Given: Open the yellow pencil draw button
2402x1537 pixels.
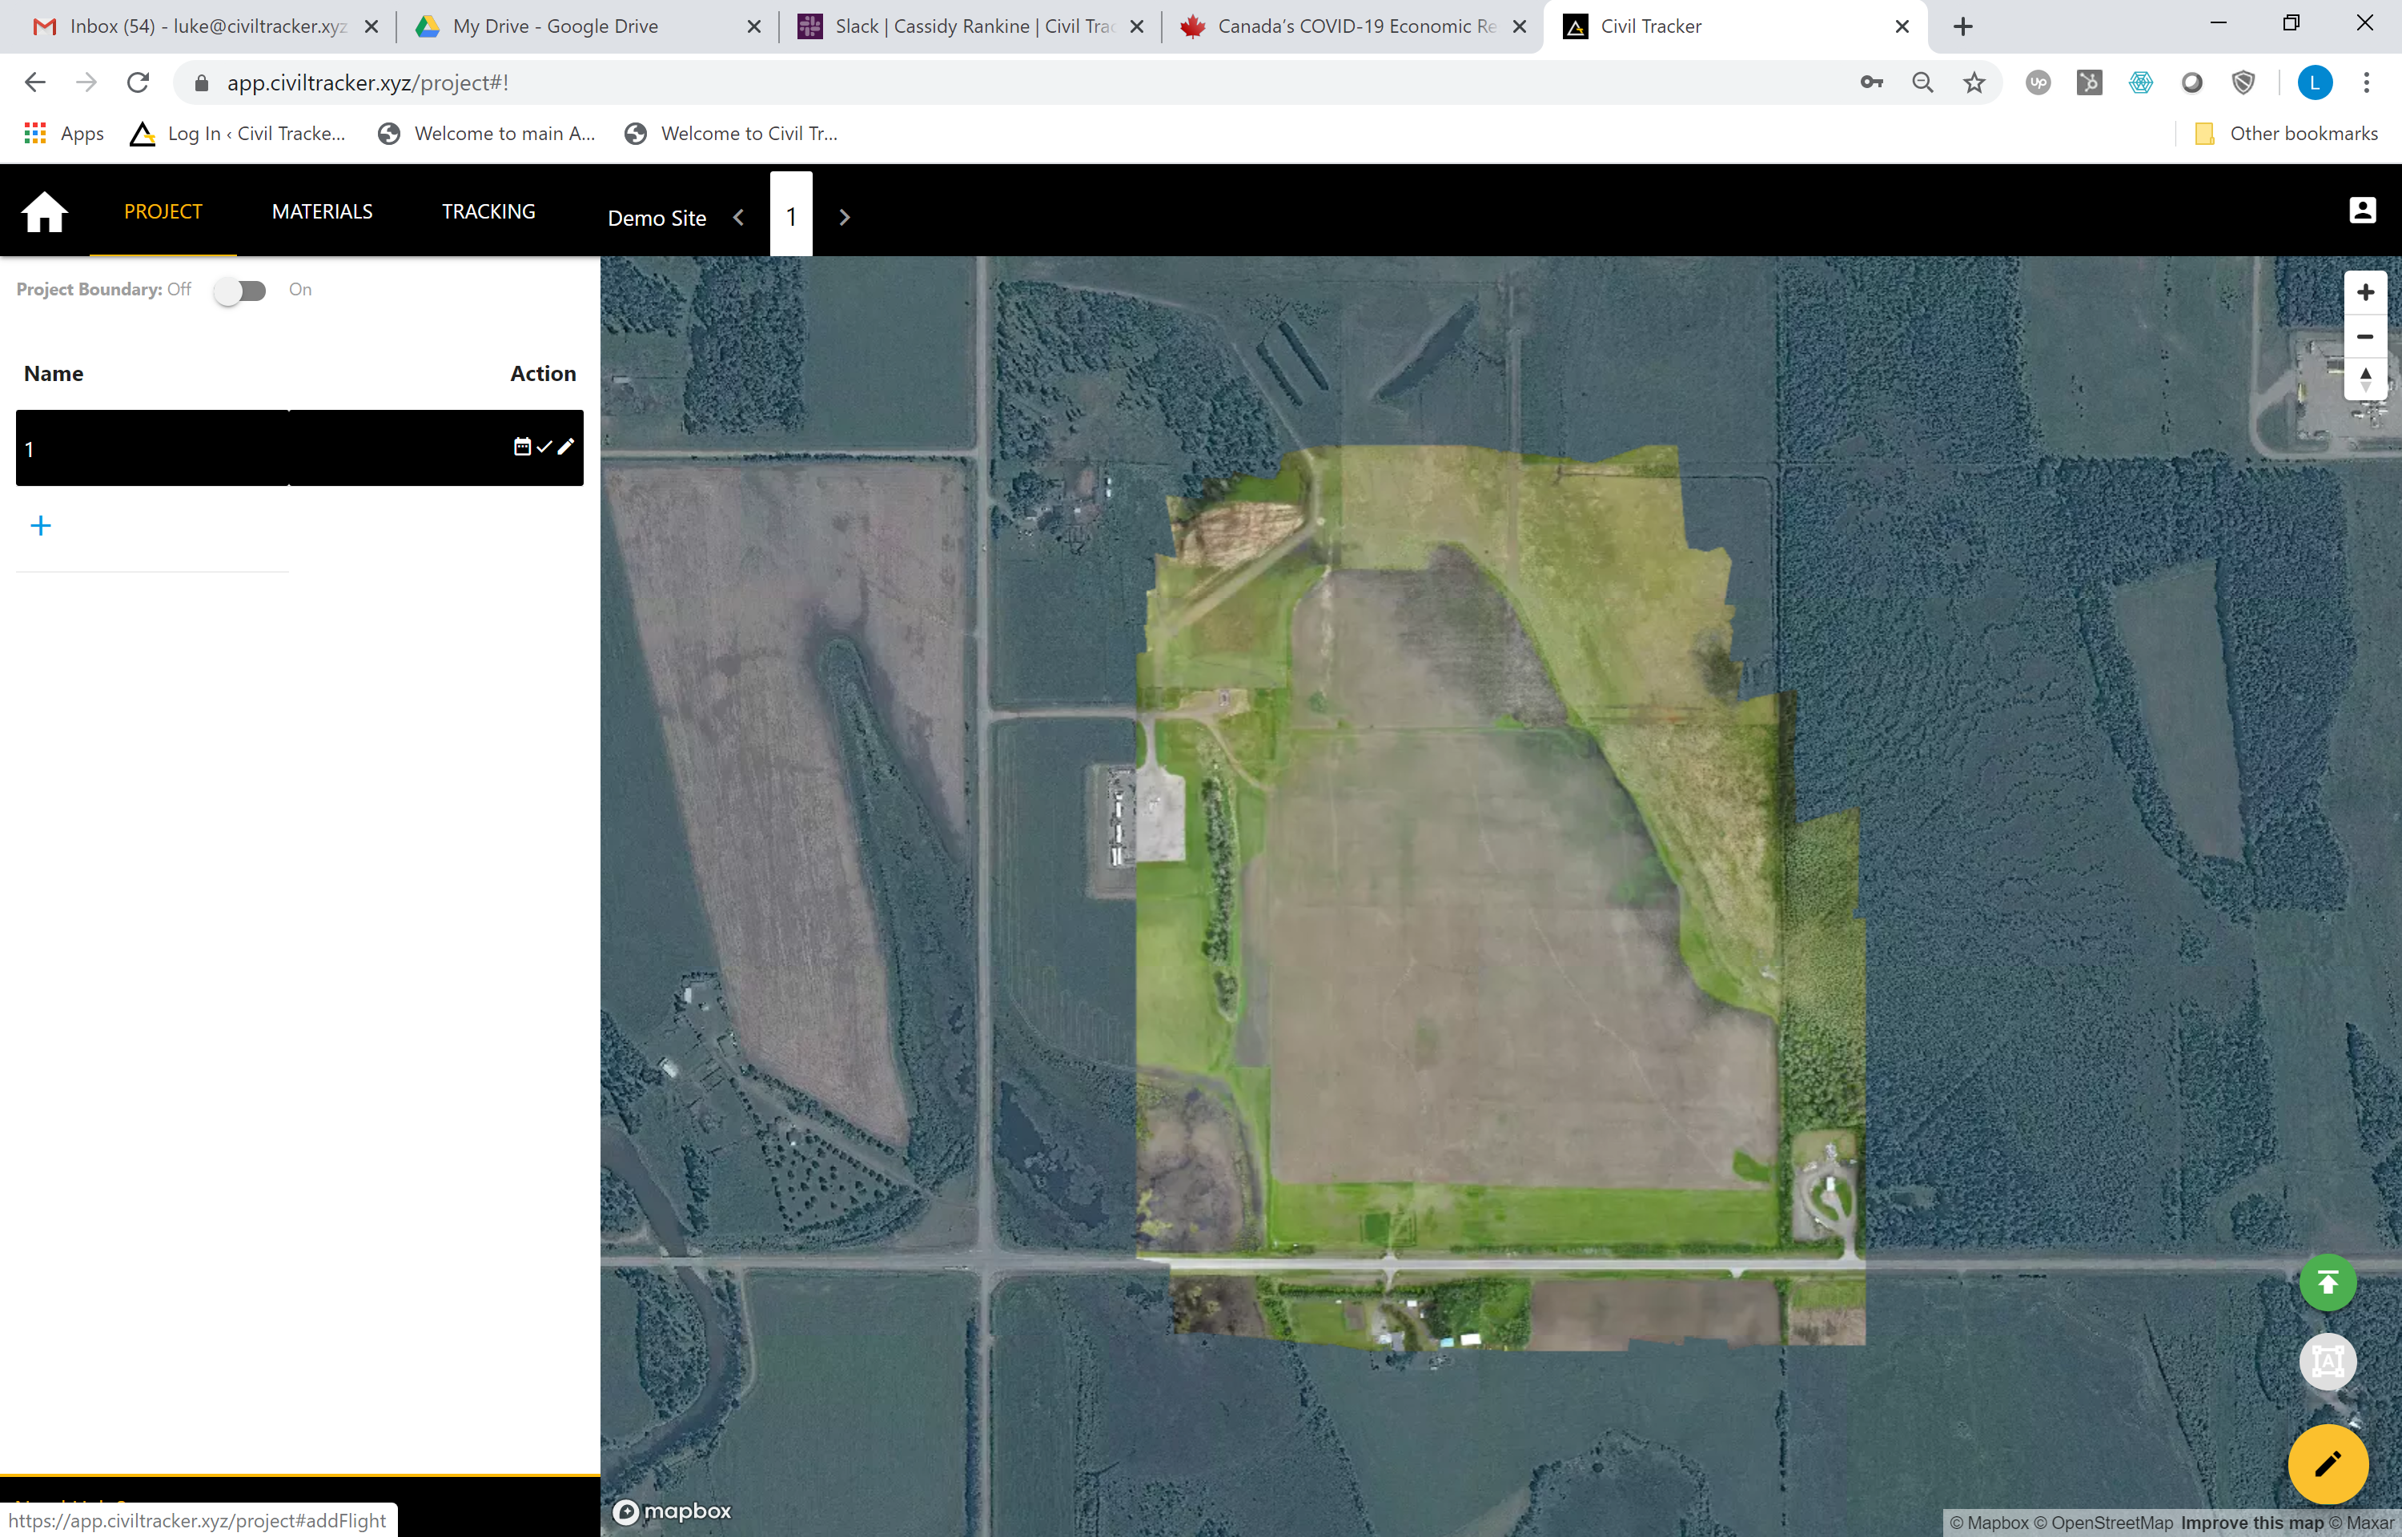Looking at the screenshot, I should pyautogui.click(x=2328, y=1464).
